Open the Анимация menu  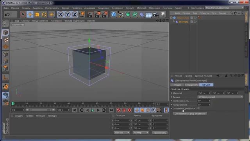click(90, 8)
